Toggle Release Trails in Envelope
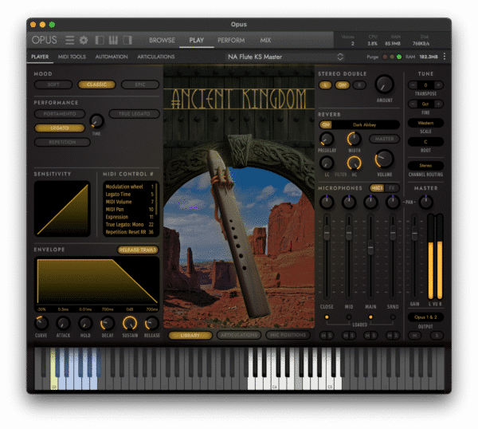The height and width of the screenshot is (429, 478). [x=138, y=250]
